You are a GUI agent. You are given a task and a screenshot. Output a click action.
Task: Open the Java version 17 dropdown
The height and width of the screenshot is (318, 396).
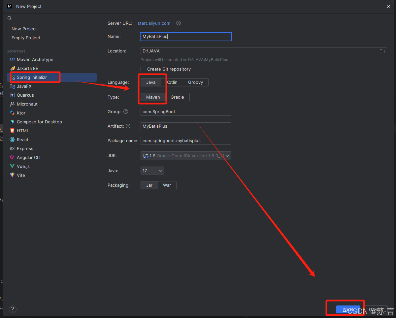pyautogui.click(x=152, y=171)
